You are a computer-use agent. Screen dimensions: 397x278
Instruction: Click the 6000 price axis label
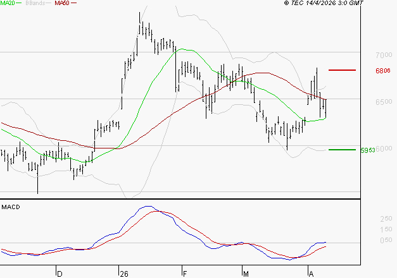pos(384,148)
